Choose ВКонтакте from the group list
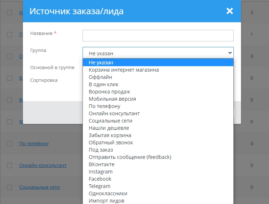The image size is (269, 204). pyautogui.click(x=101, y=164)
